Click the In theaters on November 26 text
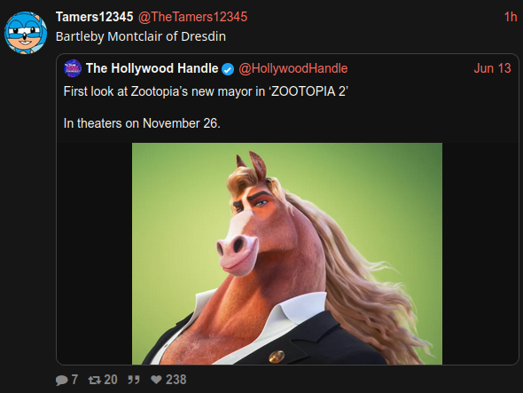 (142, 123)
